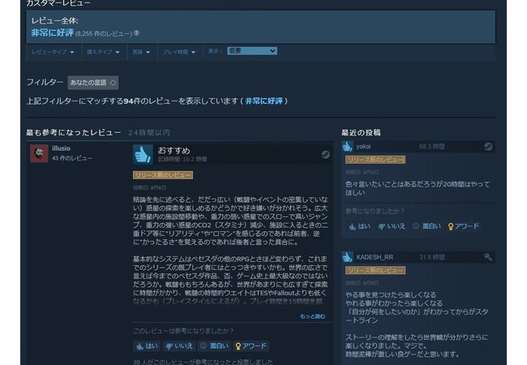Click illusio's user avatar thumbnail
The height and width of the screenshot is (365, 527).
[x=40, y=153]
